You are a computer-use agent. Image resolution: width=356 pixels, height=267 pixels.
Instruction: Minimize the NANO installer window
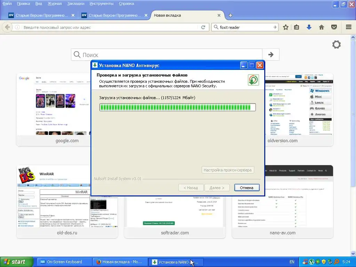click(x=244, y=65)
